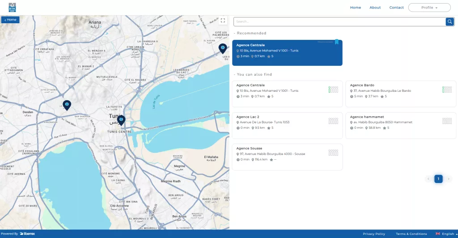Click the liberrex logo in footer

point(27,234)
